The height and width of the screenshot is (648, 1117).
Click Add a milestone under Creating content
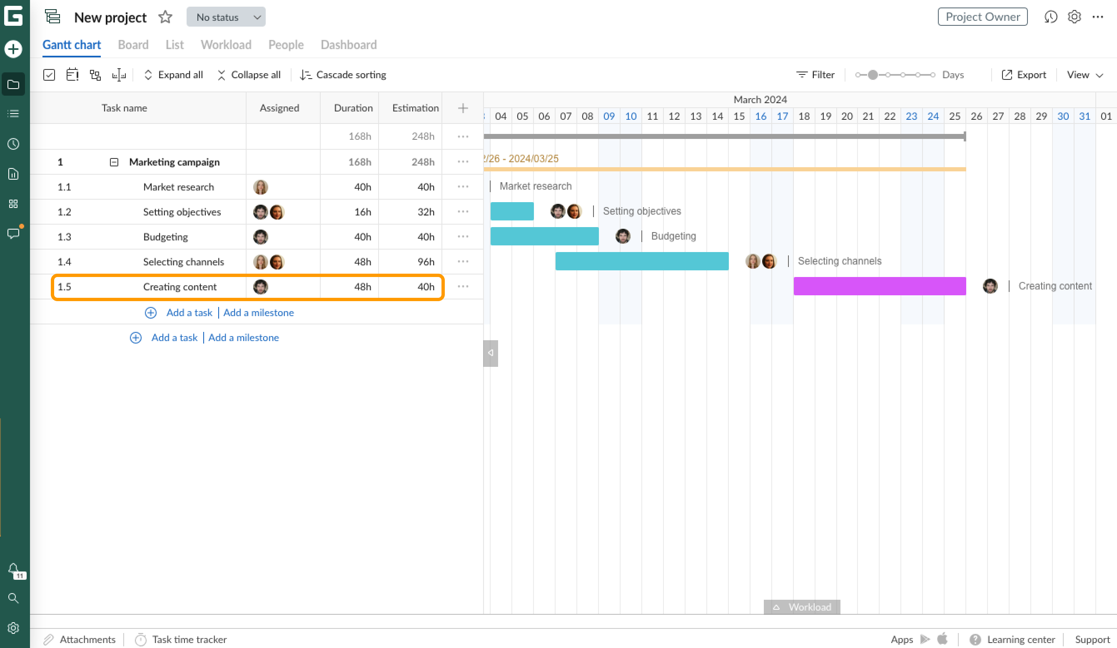coord(258,312)
